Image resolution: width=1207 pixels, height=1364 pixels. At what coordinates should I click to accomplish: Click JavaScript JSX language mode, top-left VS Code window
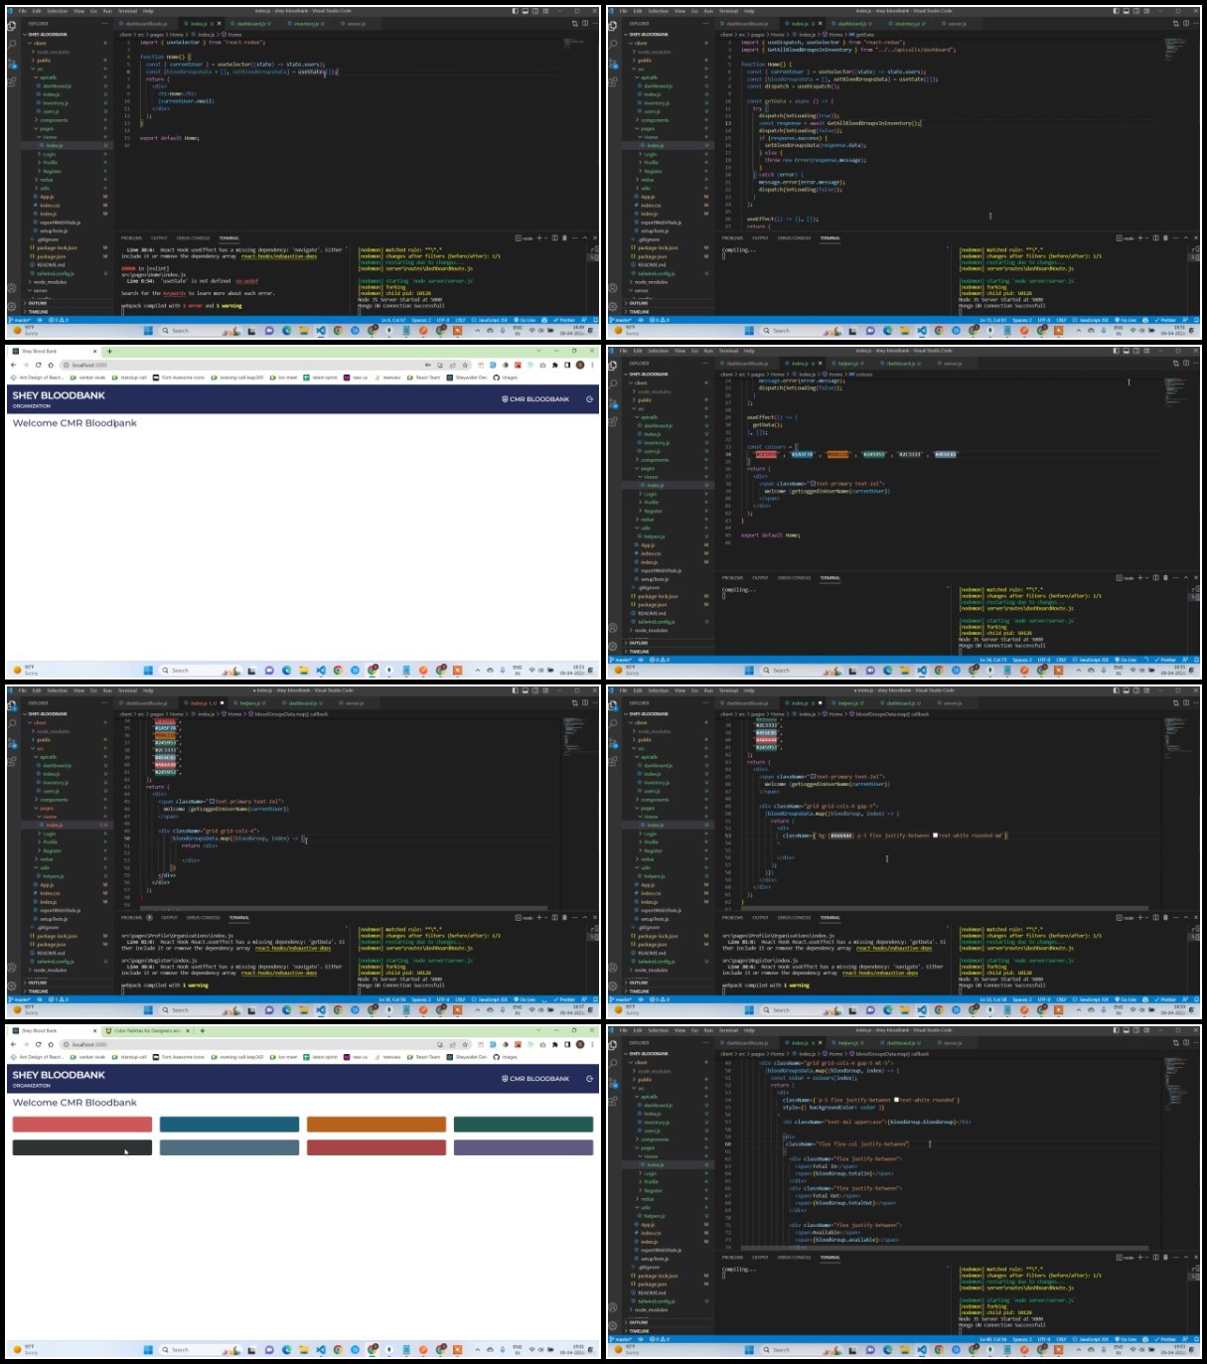pos(490,320)
